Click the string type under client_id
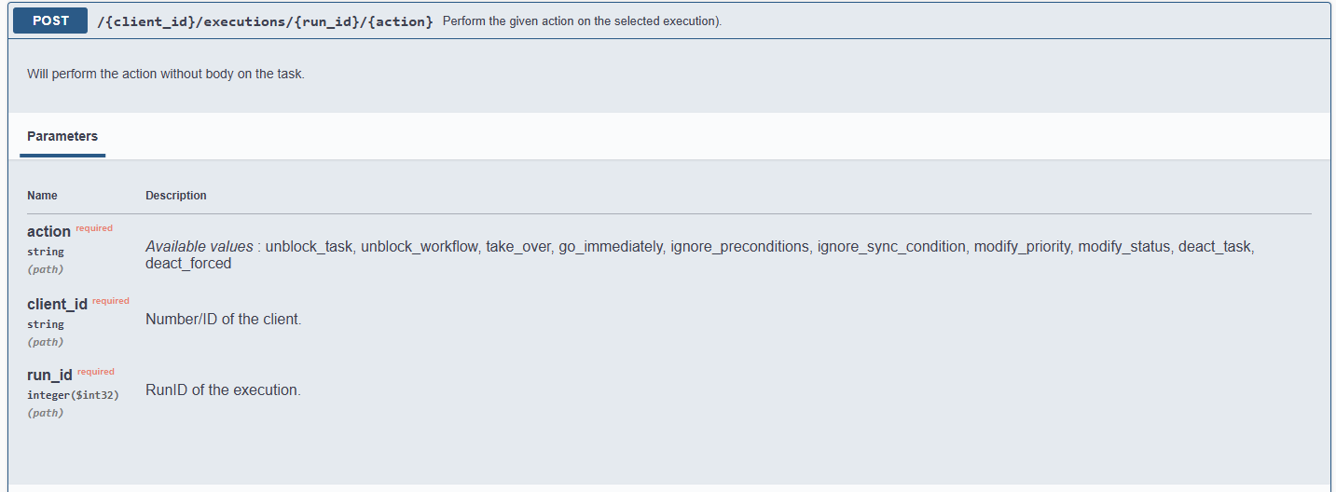This screenshot has height=492, width=1336. coord(46,324)
